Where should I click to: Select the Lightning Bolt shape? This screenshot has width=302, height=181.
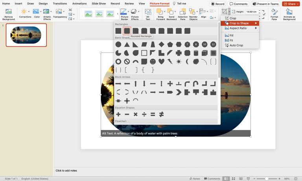coord(170,62)
